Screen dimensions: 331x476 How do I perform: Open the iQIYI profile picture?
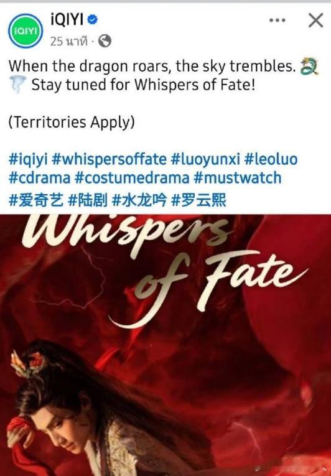[26, 30]
